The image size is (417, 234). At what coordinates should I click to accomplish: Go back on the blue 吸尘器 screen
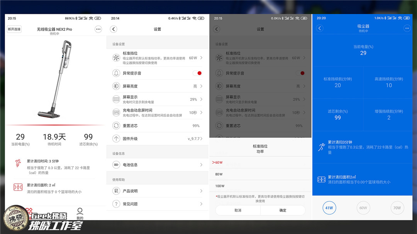[x=320, y=28]
